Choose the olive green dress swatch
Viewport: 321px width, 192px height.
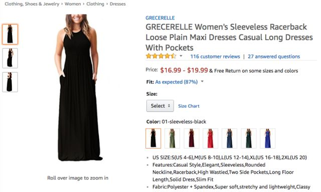click(173, 138)
